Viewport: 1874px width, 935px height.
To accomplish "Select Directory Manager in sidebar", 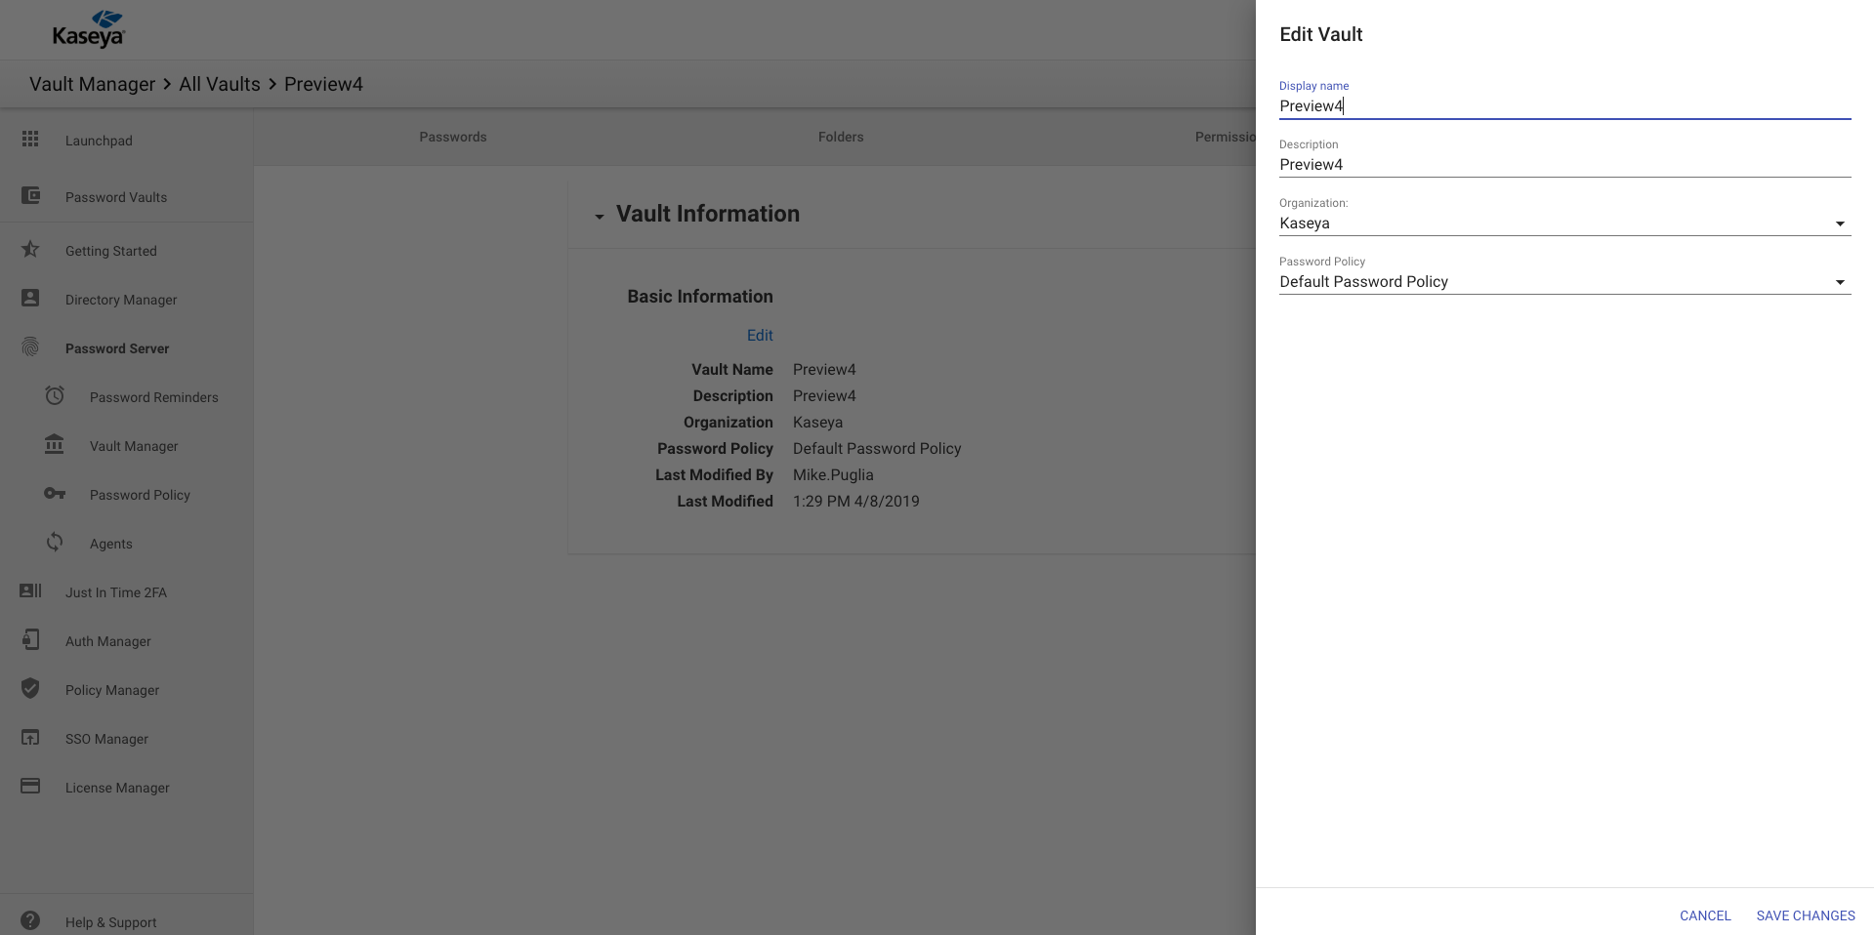I will 121,300.
